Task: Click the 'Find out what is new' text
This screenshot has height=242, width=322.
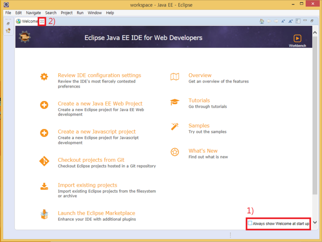Action: (x=208, y=157)
